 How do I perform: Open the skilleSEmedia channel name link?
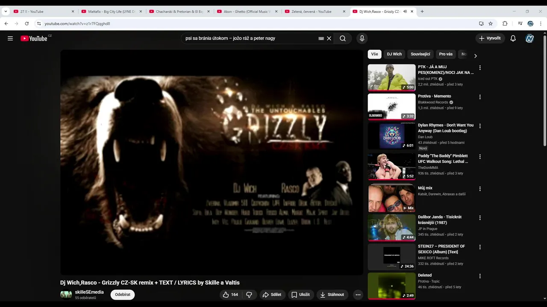coord(89,292)
